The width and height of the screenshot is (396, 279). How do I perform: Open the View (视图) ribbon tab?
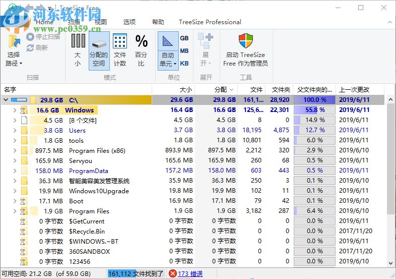(101, 22)
